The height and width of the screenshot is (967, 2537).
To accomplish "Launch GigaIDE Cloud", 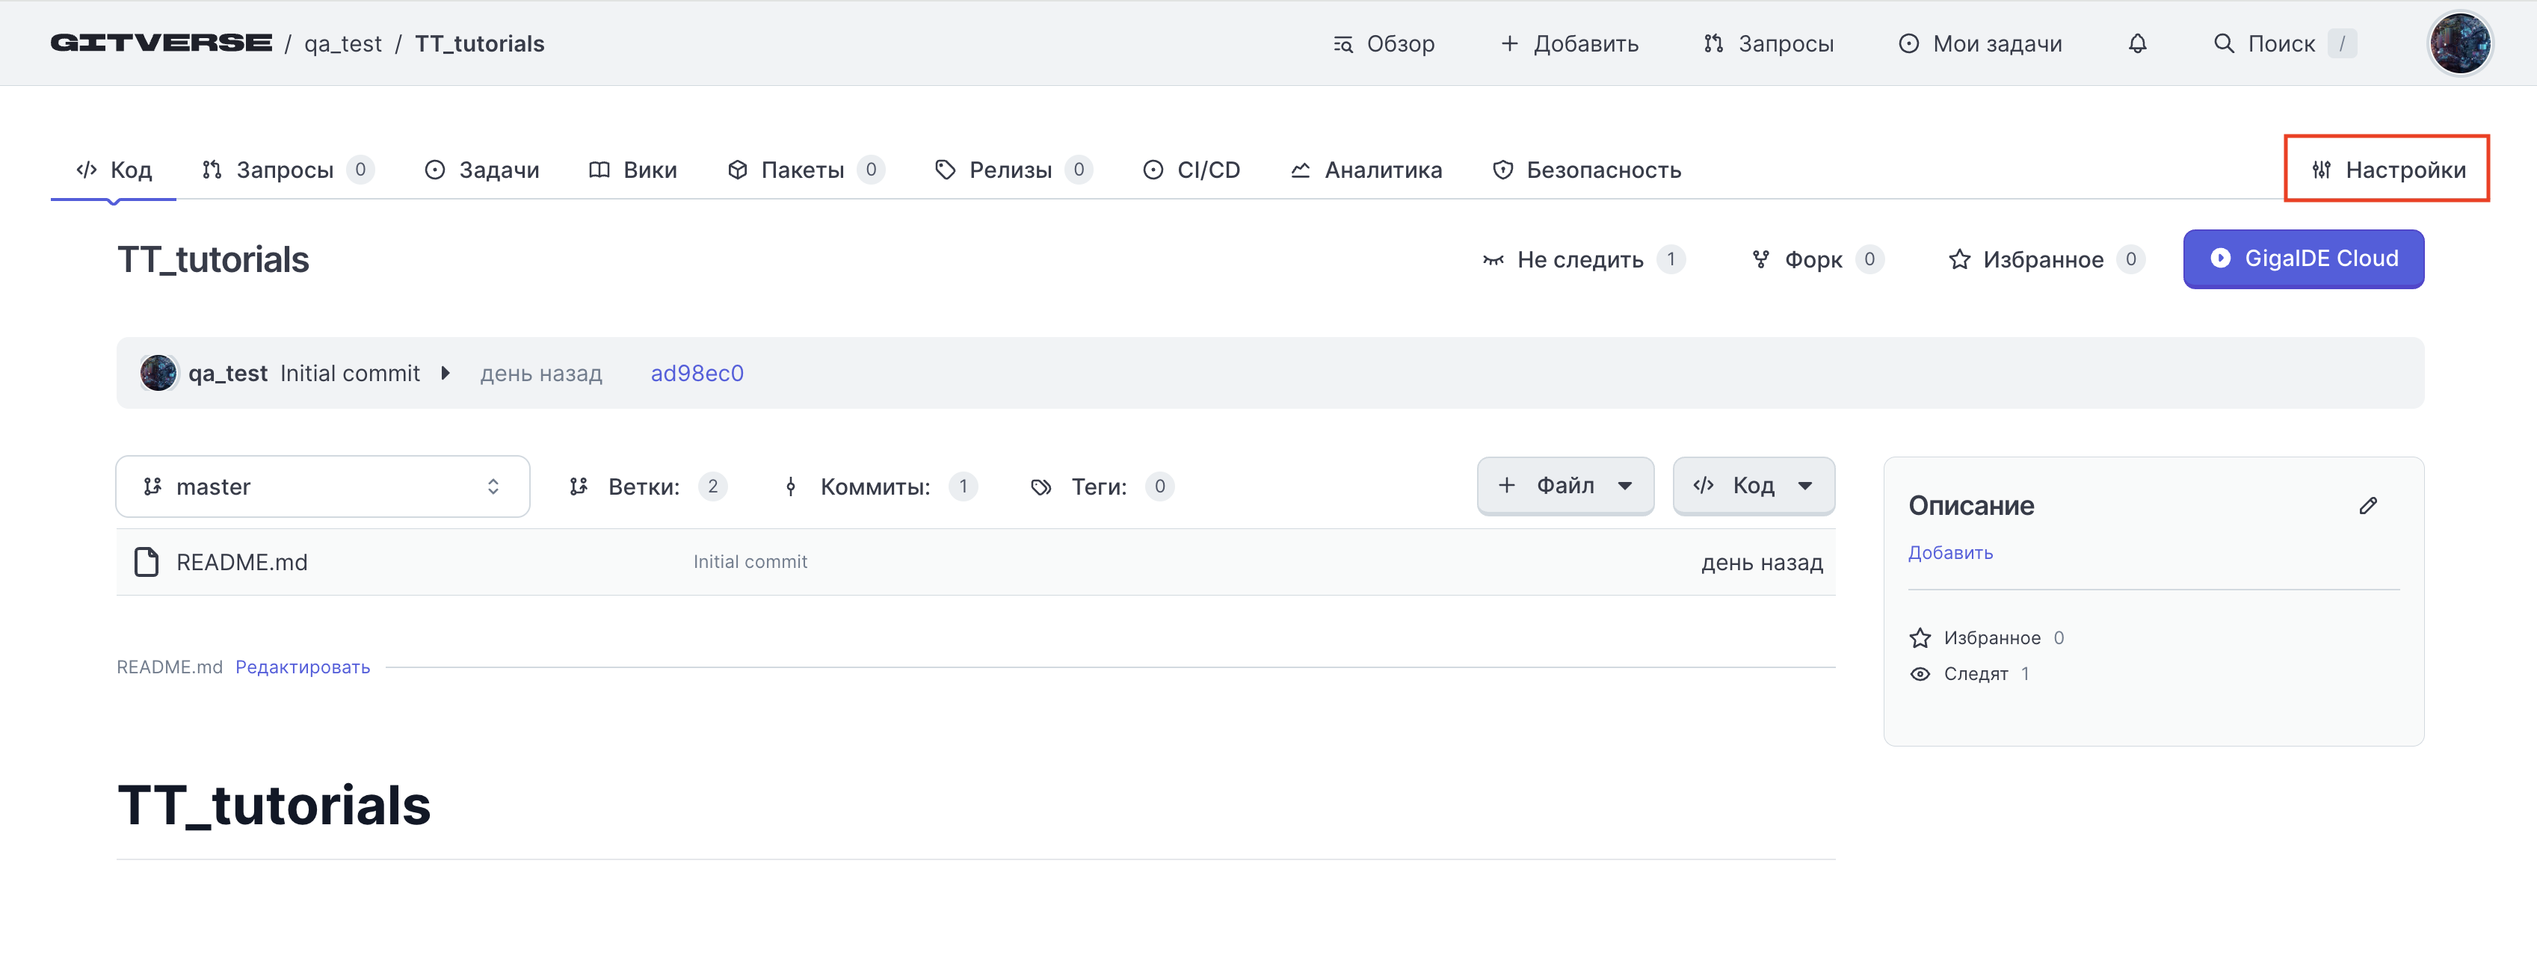I will click(x=2304, y=258).
